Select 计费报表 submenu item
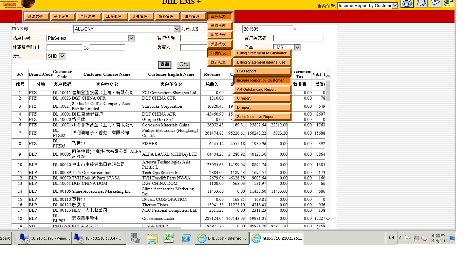Viewport: 463px width, 261px height. [220, 53]
